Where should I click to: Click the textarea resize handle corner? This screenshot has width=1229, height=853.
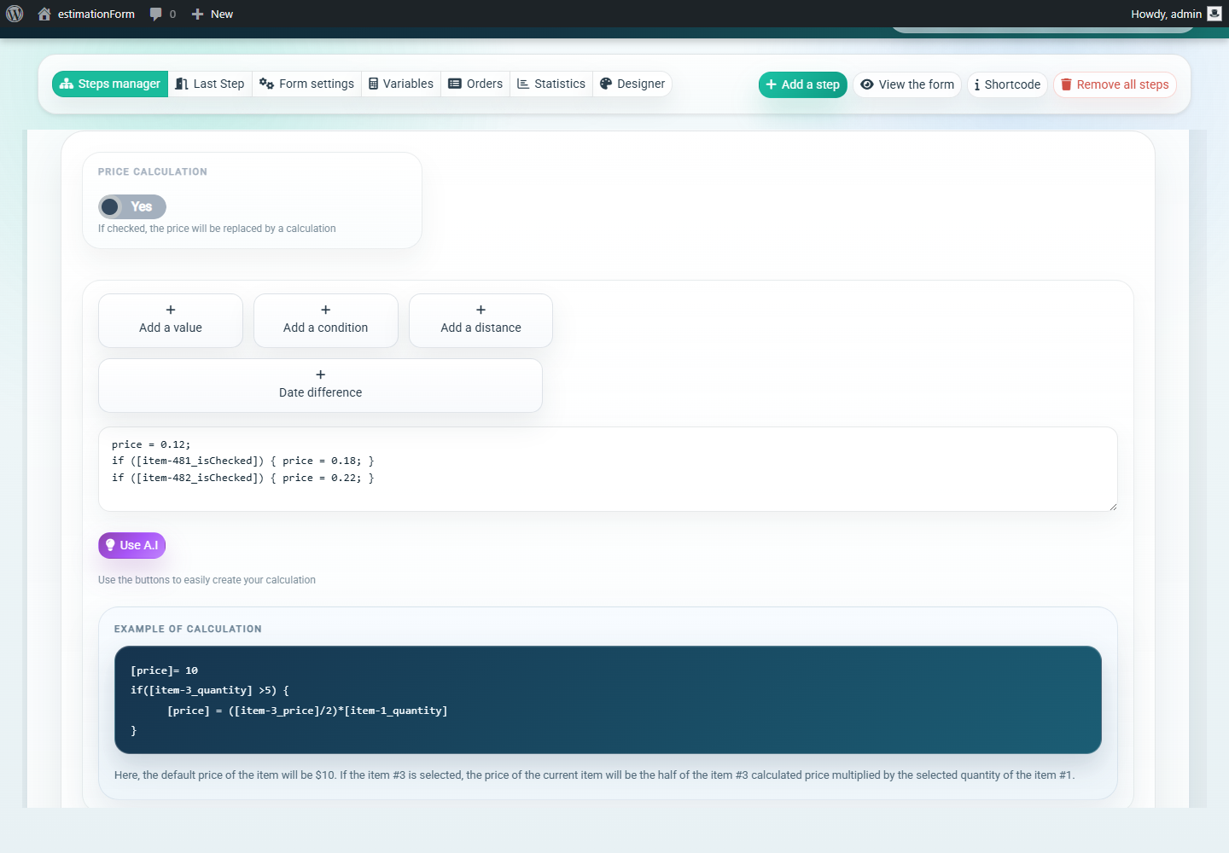[x=1113, y=507]
